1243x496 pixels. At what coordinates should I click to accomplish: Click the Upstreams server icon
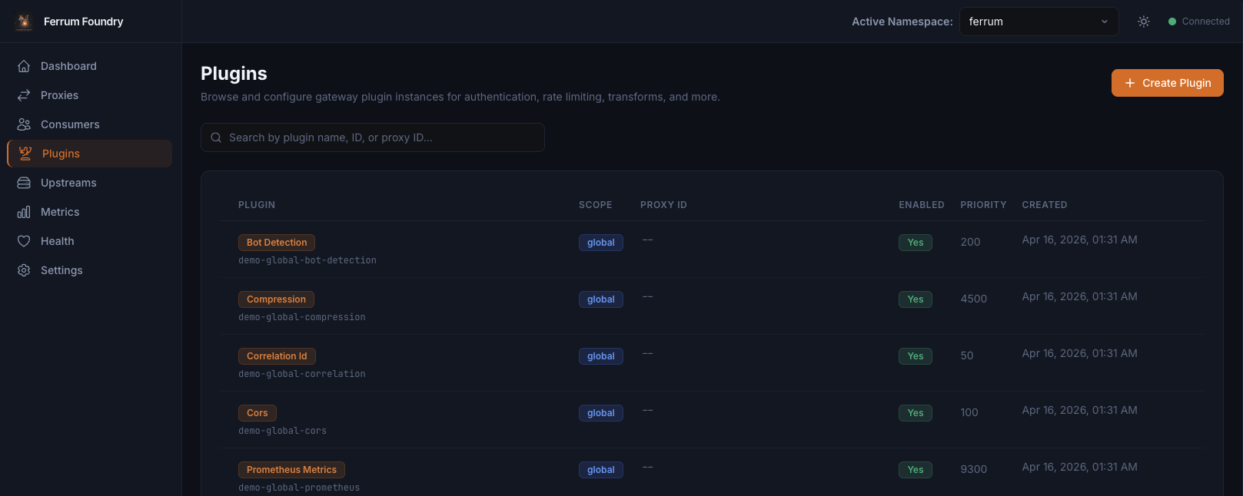pyautogui.click(x=24, y=183)
